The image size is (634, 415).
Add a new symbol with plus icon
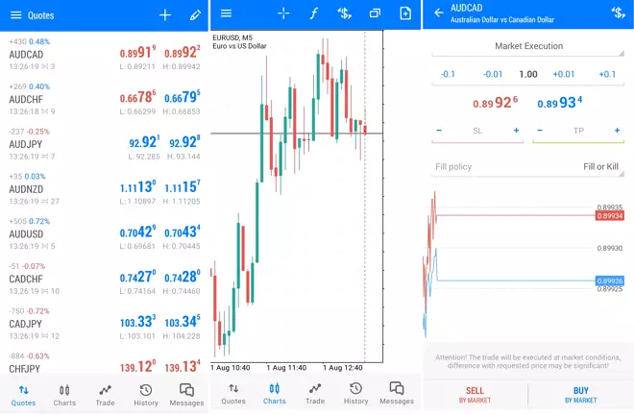click(165, 15)
